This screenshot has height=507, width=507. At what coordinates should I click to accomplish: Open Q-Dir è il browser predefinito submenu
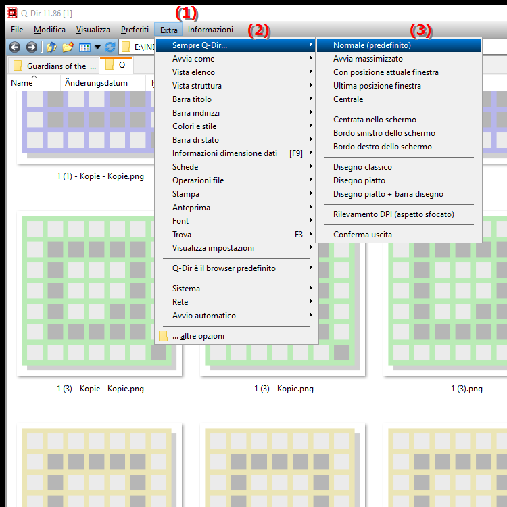(237, 268)
